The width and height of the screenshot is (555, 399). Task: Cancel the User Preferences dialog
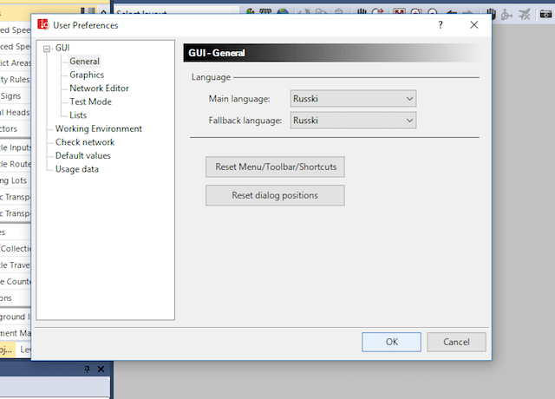[x=456, y=342]
